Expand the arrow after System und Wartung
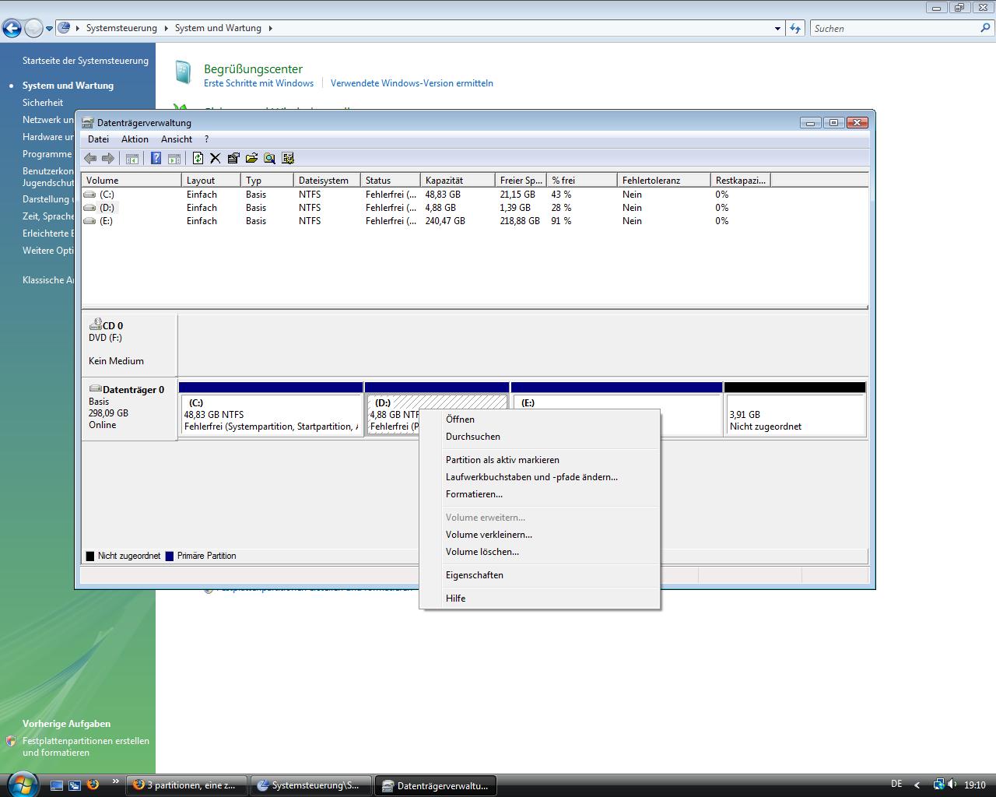 point(270,28)
